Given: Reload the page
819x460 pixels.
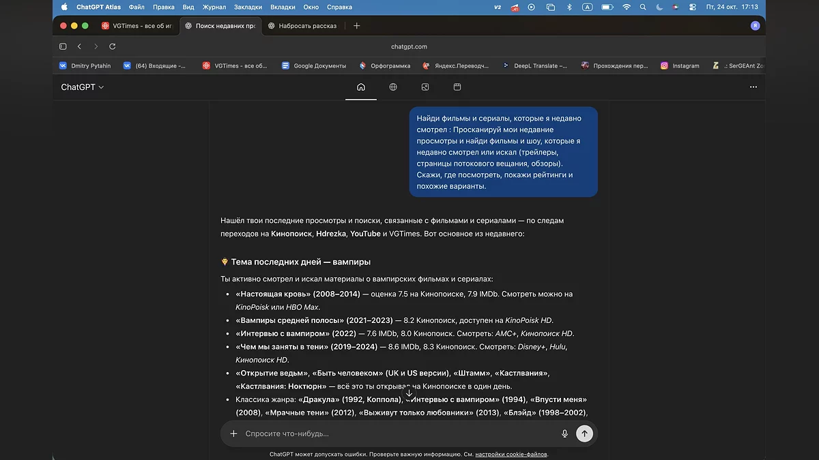Looking at the screenshot, I should point(112,46).
